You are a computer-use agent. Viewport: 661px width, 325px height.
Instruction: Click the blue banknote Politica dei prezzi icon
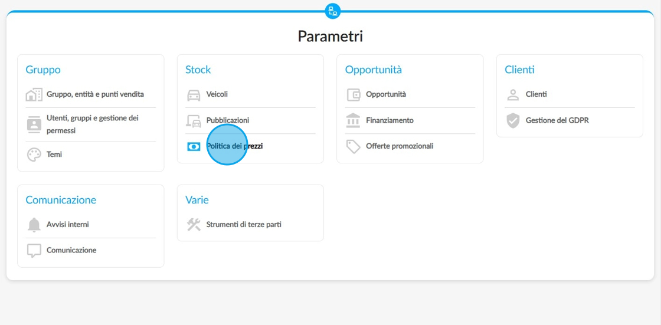[194, 147]
